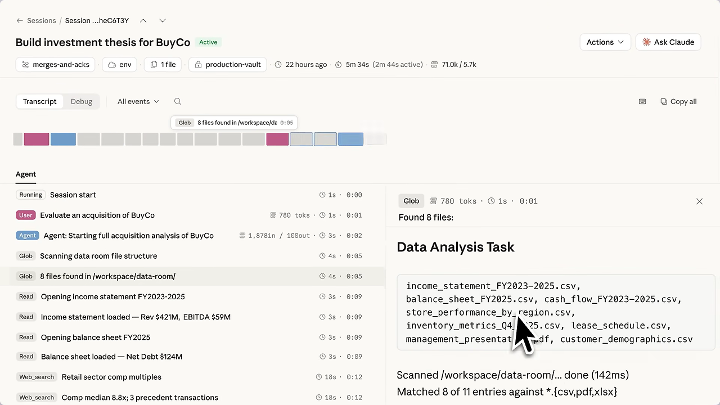Screen dimensions: 720x405
Task: Click the back arrow to Sessions
Action: click(20, 21)
